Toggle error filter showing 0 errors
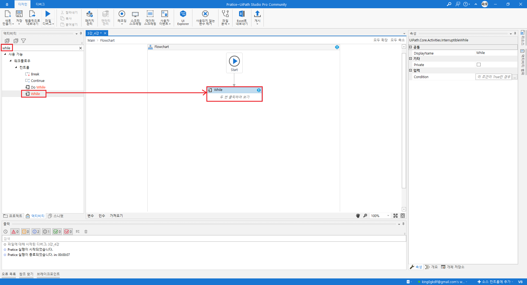 click(x=15, y=232)
